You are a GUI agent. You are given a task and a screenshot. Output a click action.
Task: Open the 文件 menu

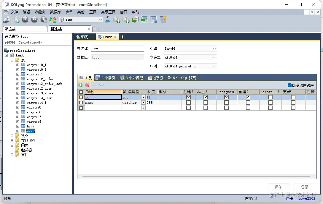pos(15,12)
